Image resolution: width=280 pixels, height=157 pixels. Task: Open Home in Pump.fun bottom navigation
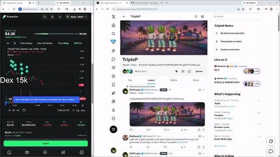click(x=9, y=152)
